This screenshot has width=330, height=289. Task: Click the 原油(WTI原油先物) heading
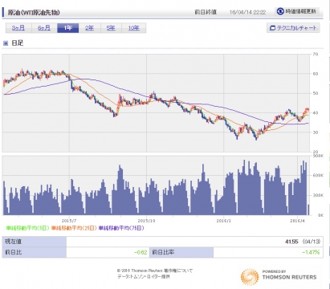[34, 12]
